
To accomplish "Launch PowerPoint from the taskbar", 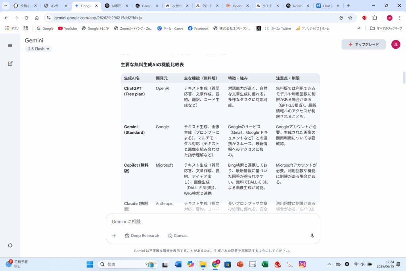I will tap(240, 264).
